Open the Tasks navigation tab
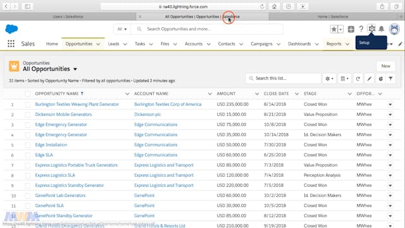405x228 pixels. coord(140,44)
